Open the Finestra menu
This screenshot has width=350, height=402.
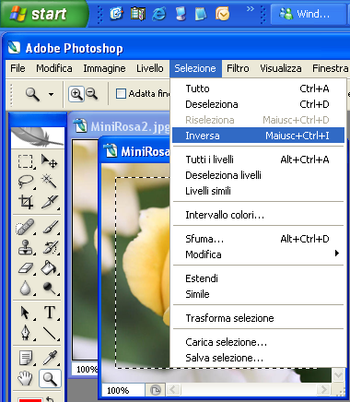(331, 68)
